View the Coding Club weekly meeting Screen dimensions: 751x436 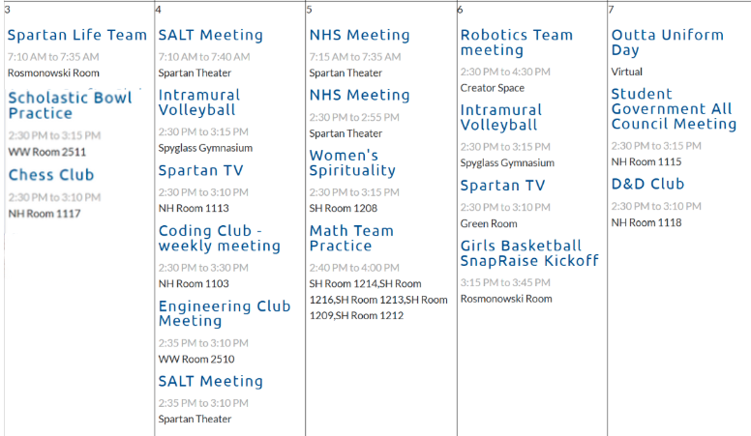[220, 239]
